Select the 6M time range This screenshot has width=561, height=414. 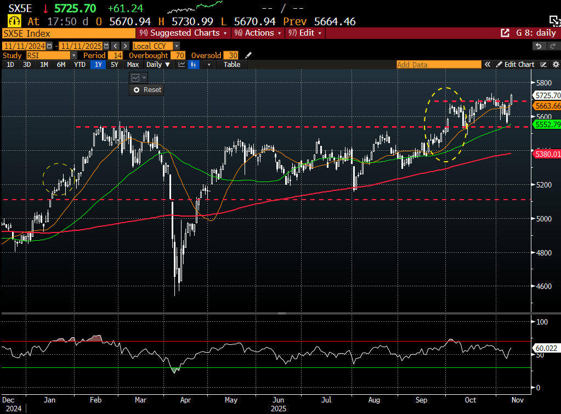click(x=61, y=65)
